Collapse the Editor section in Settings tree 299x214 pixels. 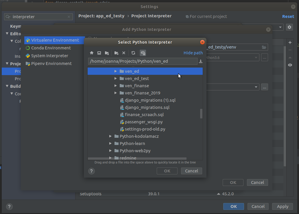[x=7, y=34]
